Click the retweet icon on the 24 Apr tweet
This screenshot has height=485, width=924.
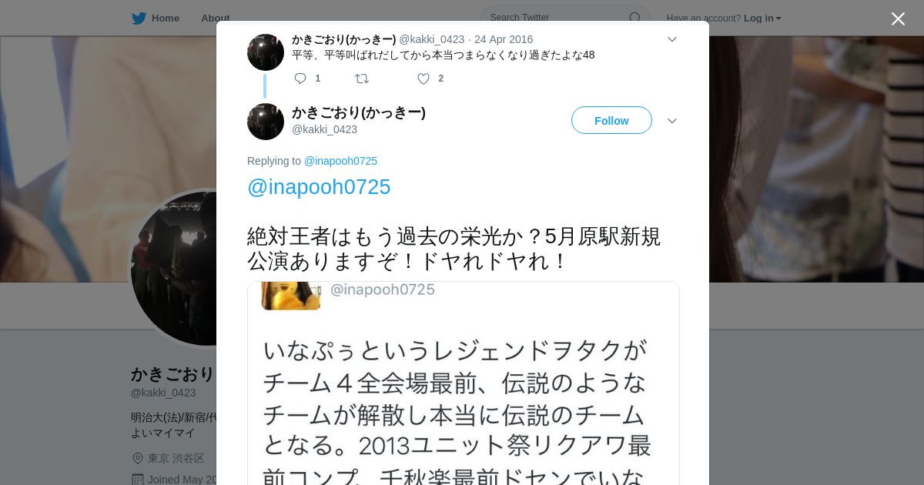coord(362,79)
